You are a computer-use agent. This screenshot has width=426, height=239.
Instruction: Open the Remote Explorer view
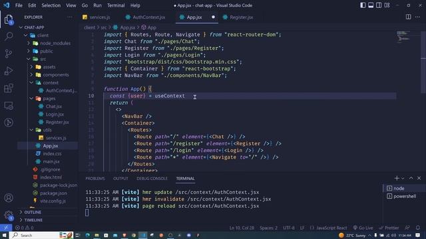pyautogui.click(x=9, y=106)
